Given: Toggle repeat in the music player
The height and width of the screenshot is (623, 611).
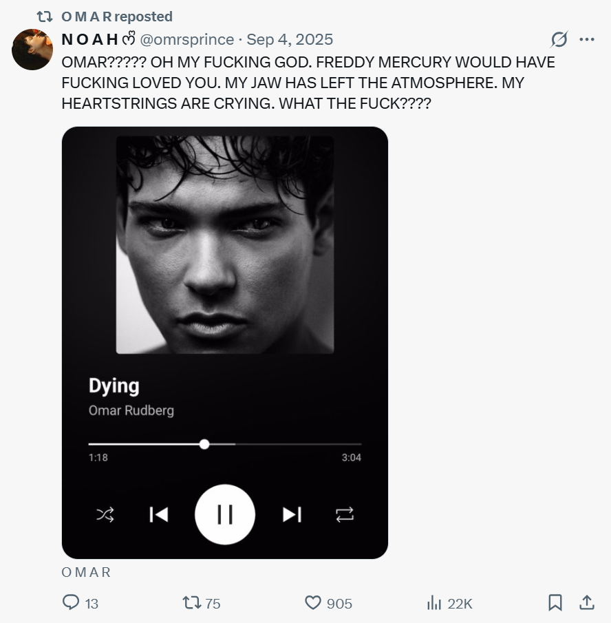Looking at the screenshot, I should click(x=345, y=514).
